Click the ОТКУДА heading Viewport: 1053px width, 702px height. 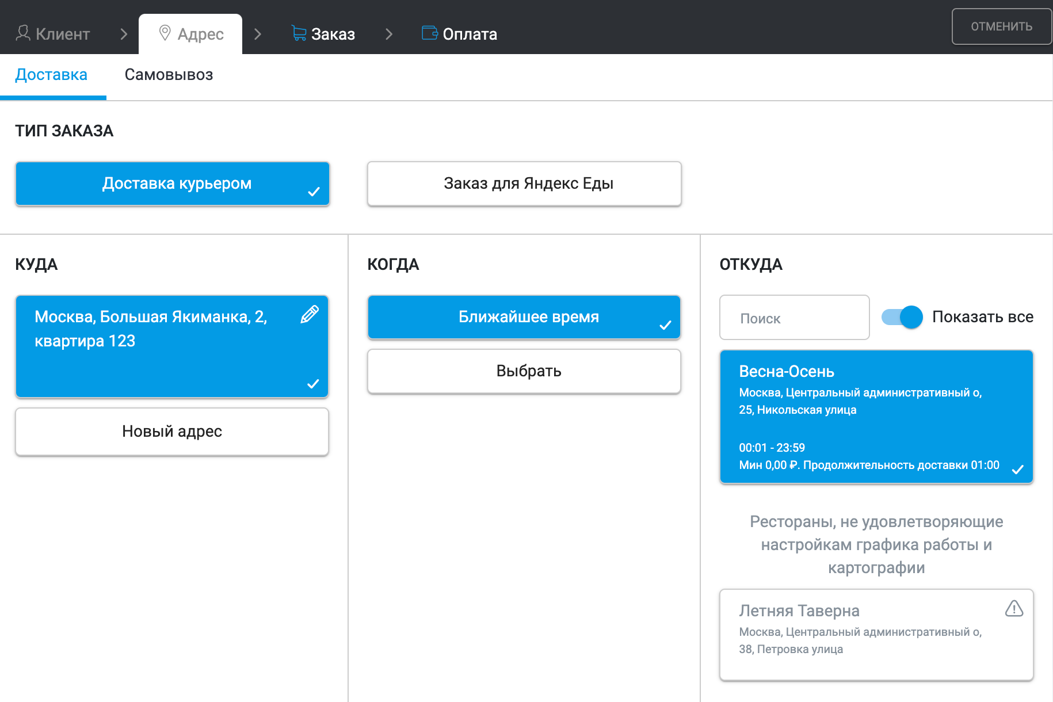pyautogui.click(x=751, y=265)
